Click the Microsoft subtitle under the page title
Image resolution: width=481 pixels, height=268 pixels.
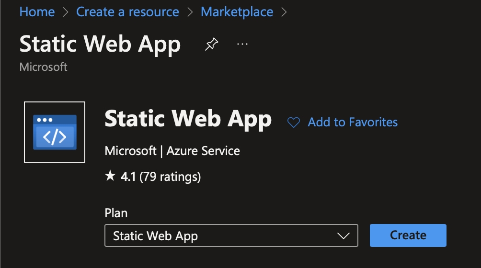point(43,67)
